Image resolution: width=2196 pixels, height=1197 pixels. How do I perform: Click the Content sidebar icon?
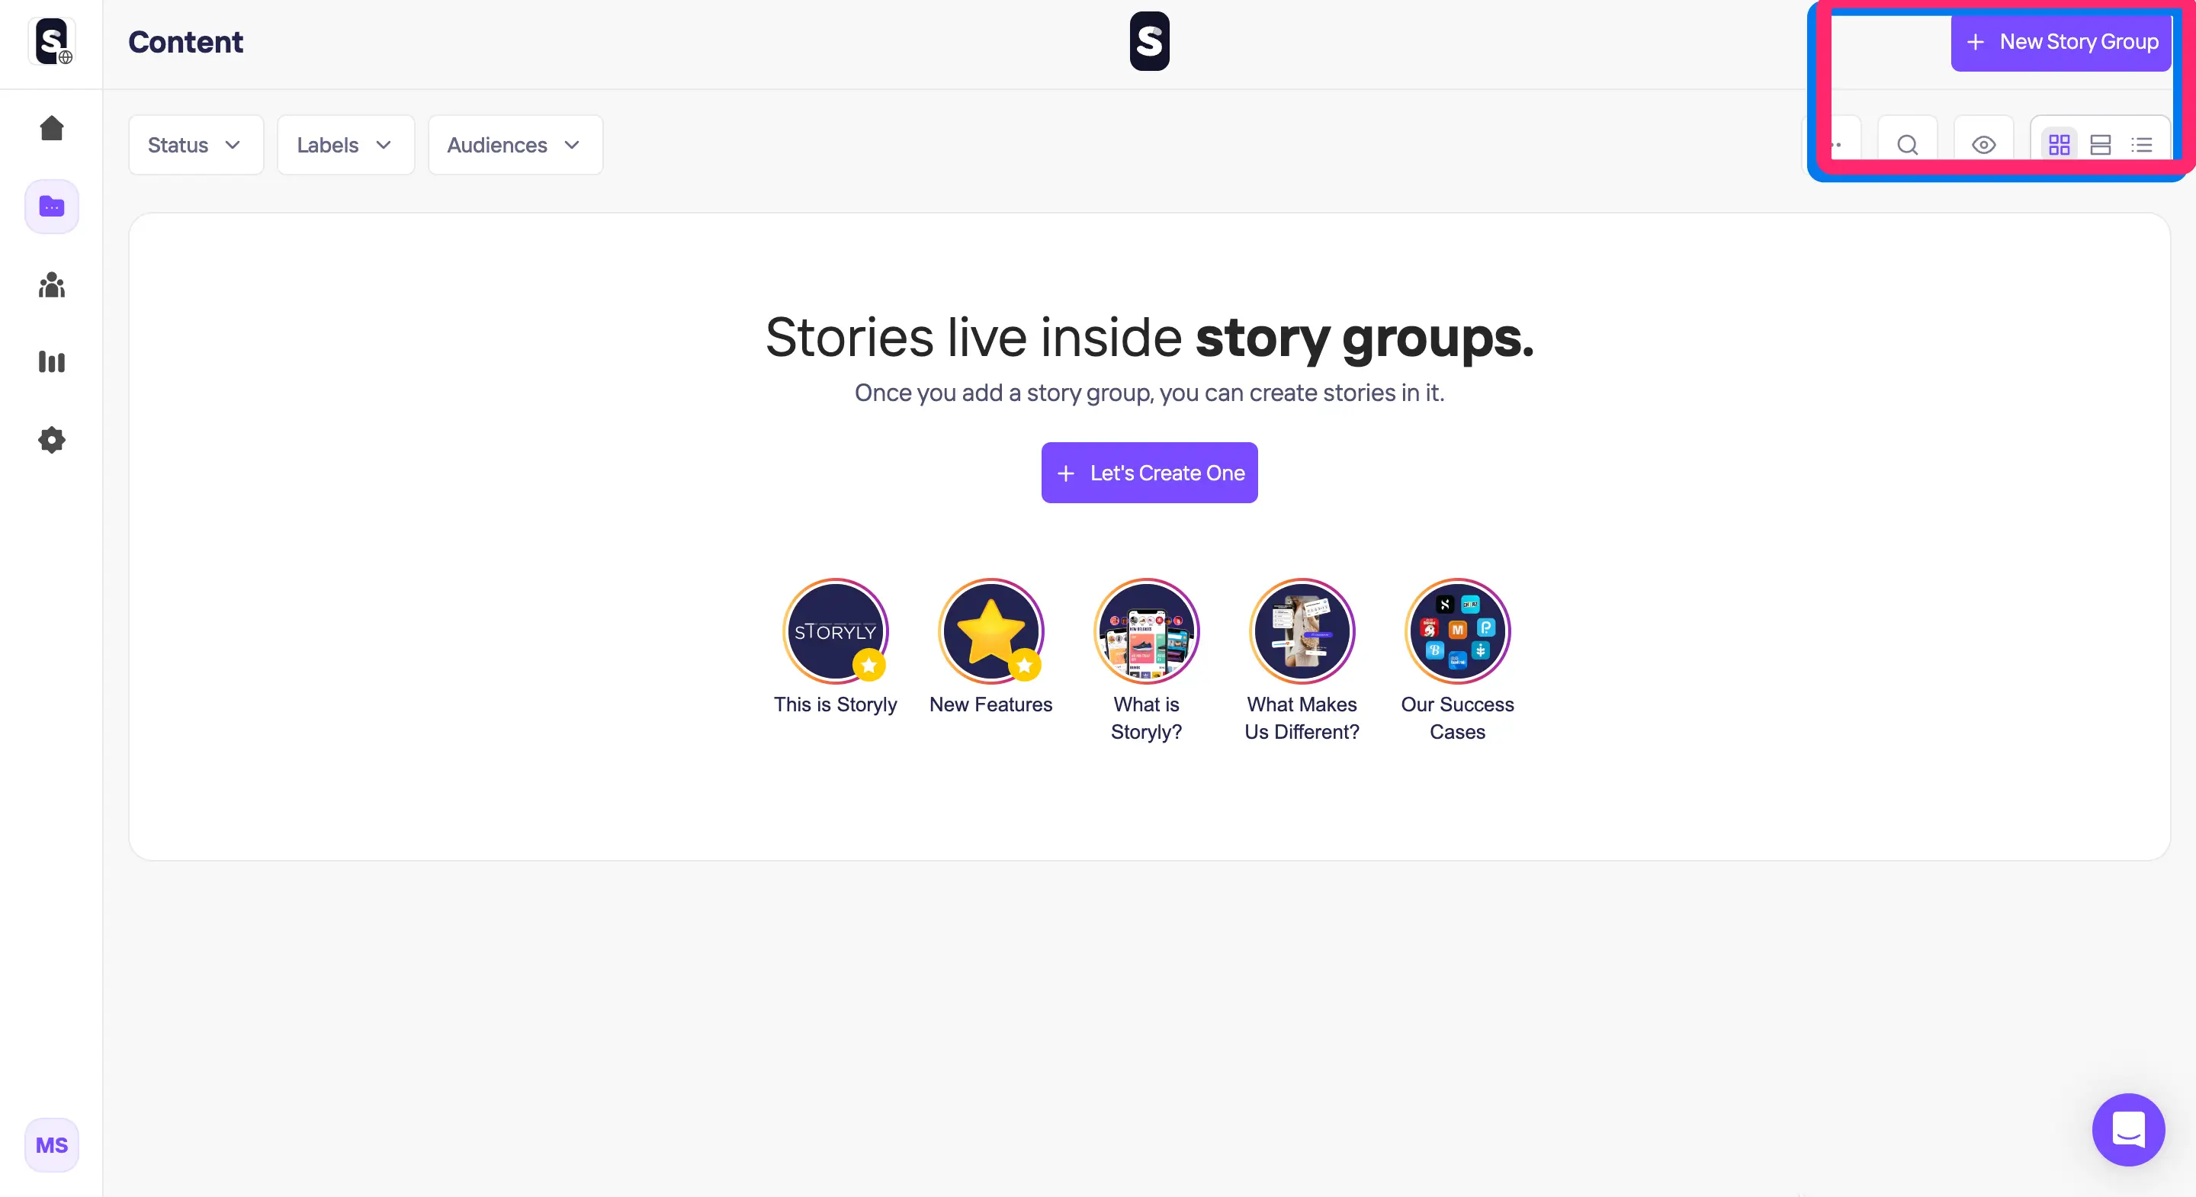click(52, 205)
